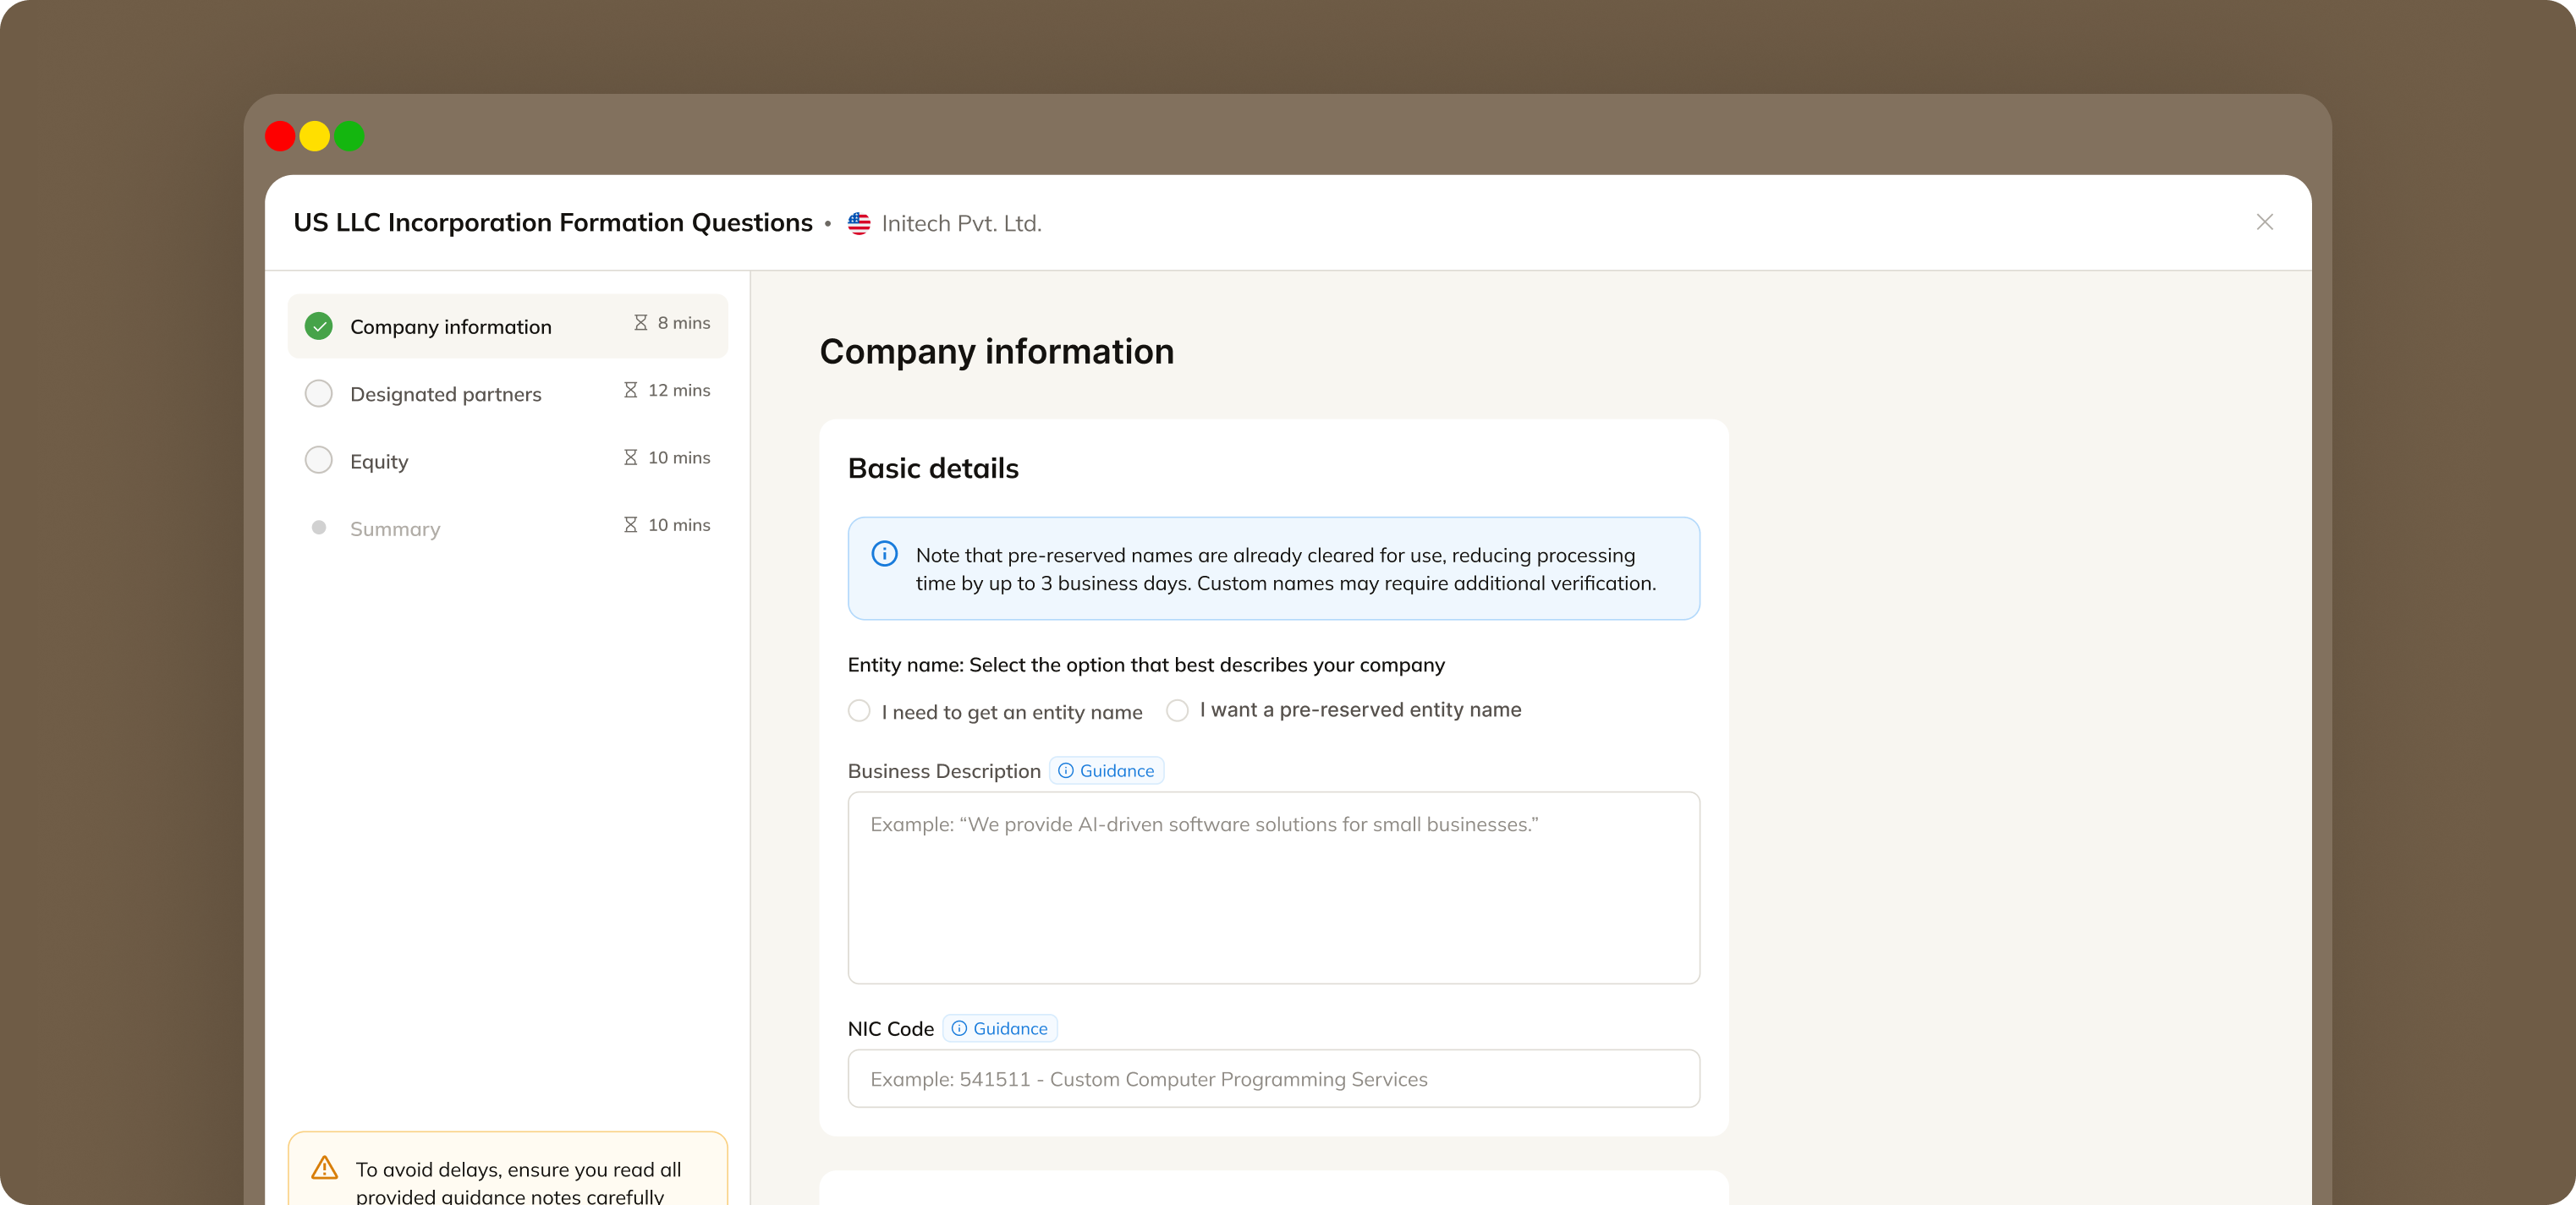Screen dimensions: 2576x1205
Task: Open Guidance for Business Description
Action: [x=1106, y=770]
